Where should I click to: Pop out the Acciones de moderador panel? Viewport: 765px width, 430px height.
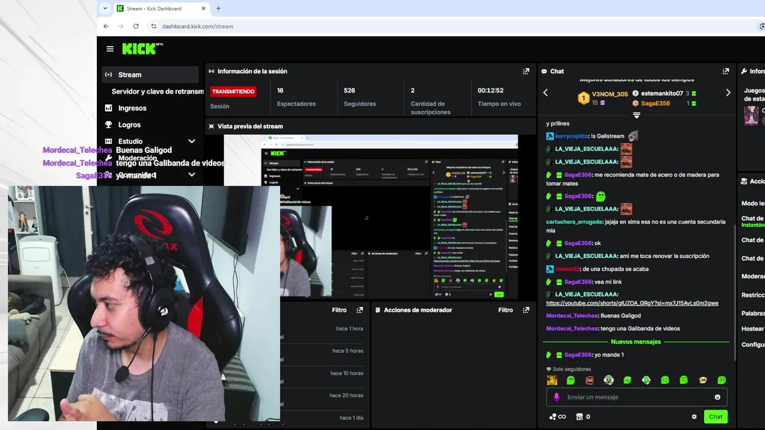(x=526, y=310)
